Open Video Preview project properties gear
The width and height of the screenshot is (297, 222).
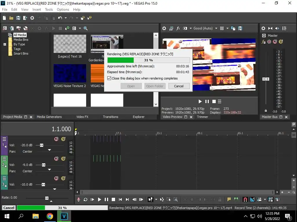(164, 28)
